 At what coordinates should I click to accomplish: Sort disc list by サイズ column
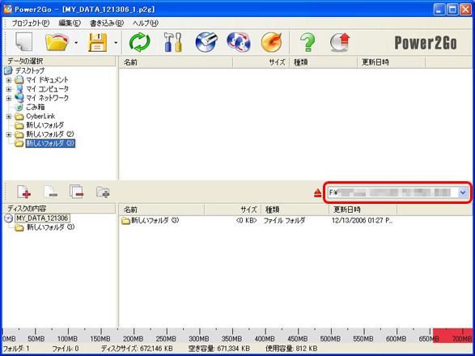point(233,210)
